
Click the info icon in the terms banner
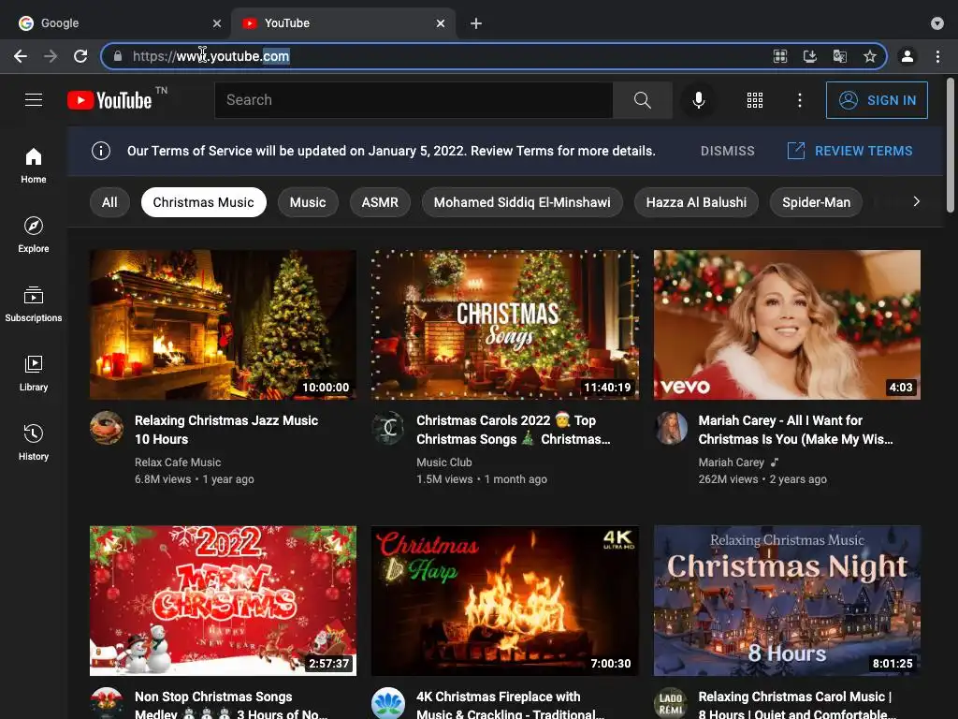pos(101,151)
